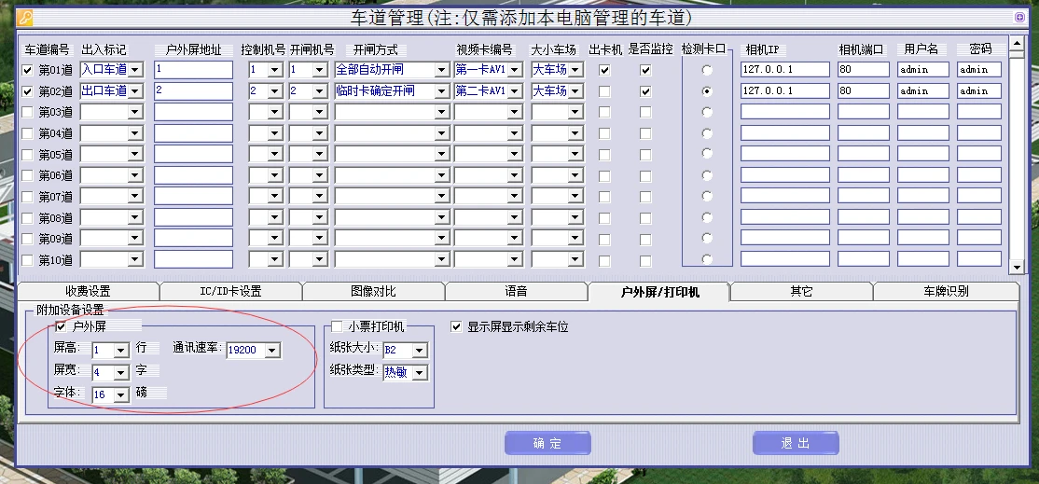Select the 户外屏/打印机 tab
Screen dimensions: 1039x484
659,291
